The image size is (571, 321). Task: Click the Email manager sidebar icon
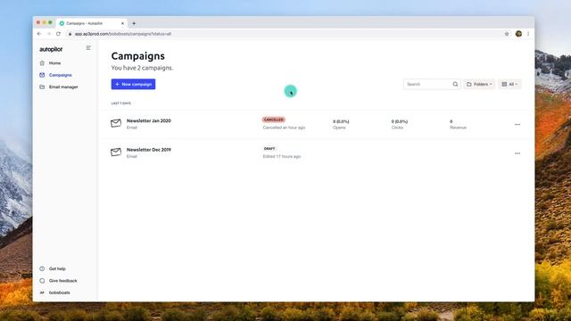point(42,87)
